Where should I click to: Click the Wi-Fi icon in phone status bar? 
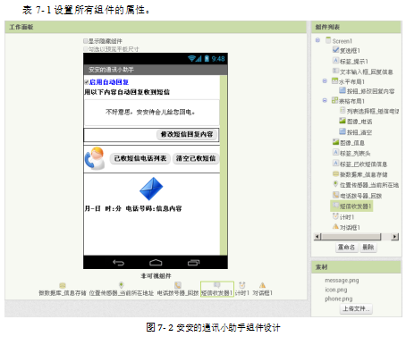click(x=191, y=59)
